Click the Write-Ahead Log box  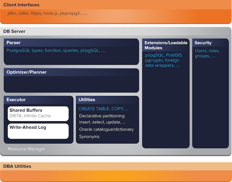tap(38, 131)
